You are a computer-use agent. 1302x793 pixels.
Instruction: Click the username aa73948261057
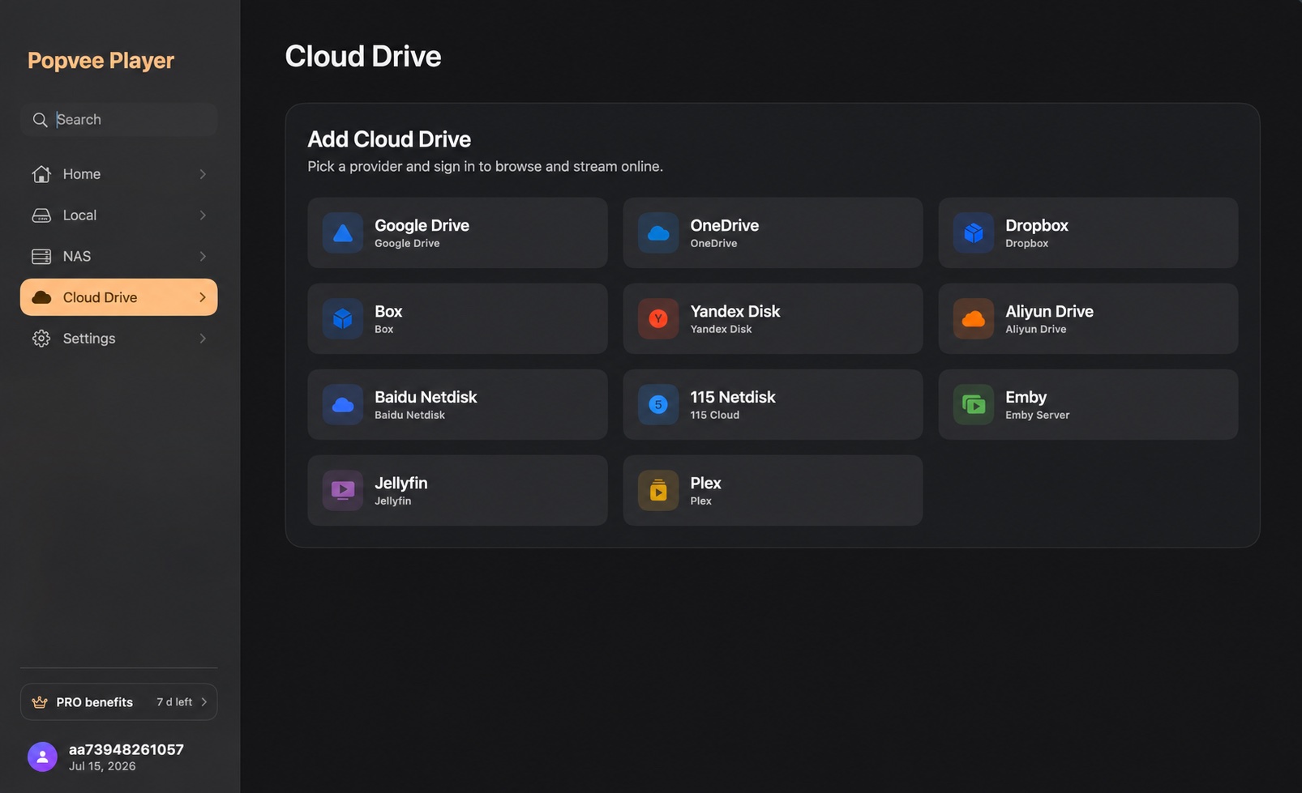126,750
